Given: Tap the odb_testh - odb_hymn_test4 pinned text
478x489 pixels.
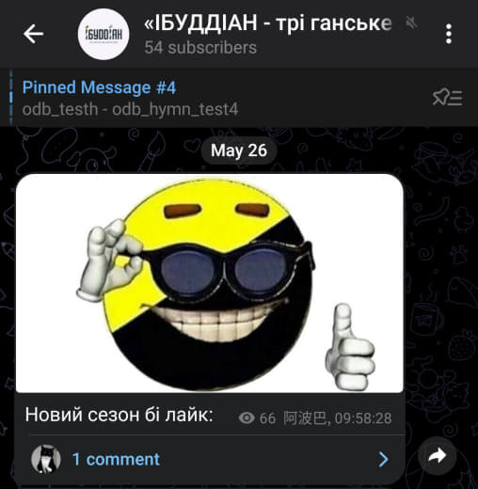Looking at the screenshot, I should (130, 109).
